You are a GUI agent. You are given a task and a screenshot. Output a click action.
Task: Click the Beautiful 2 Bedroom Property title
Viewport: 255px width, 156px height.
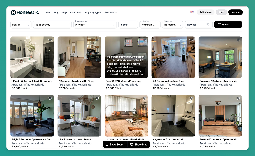[123, 81]
